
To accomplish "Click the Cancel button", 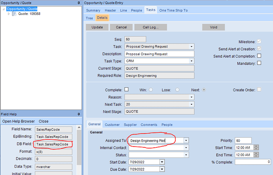I will click(x=121, y=27).
